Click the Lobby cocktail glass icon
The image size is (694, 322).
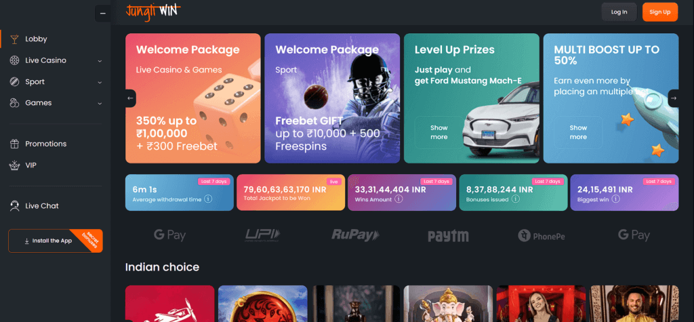15,39
